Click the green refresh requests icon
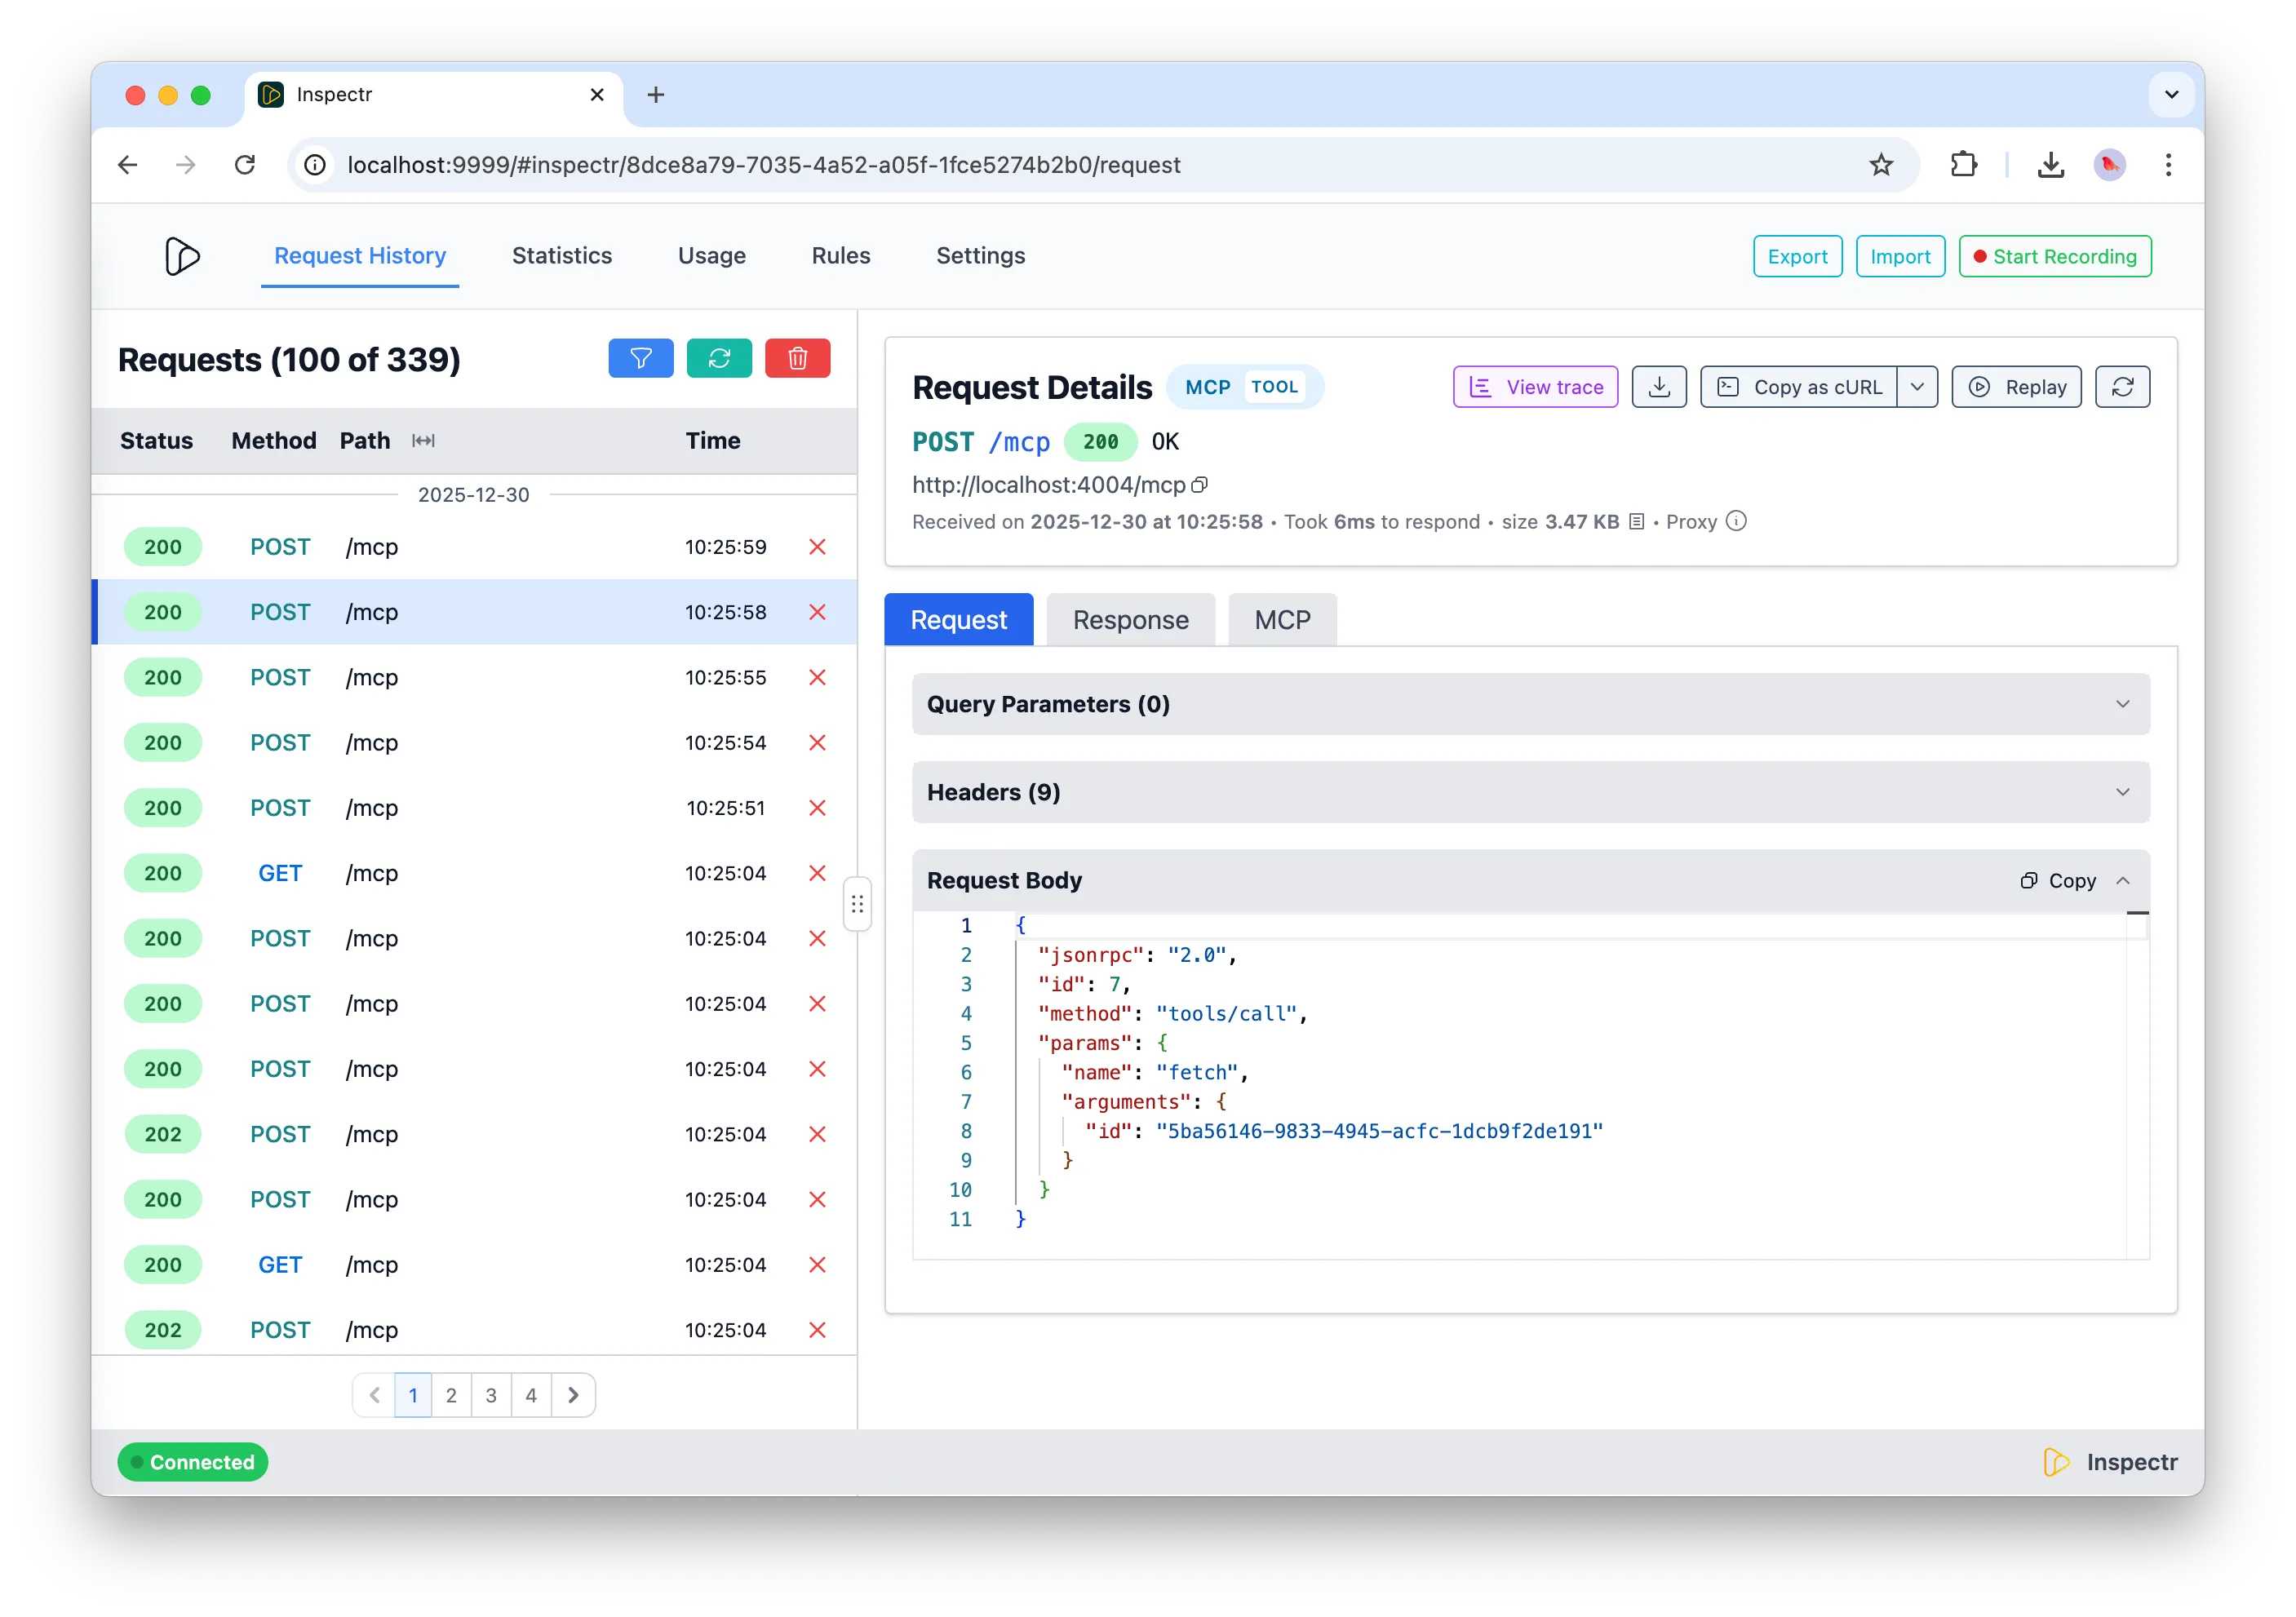Screen dimensions: 2296x1617 [719, 358]
